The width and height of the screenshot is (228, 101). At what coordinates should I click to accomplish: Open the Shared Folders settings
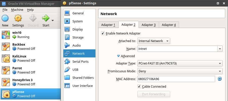[x=83, y=78]
